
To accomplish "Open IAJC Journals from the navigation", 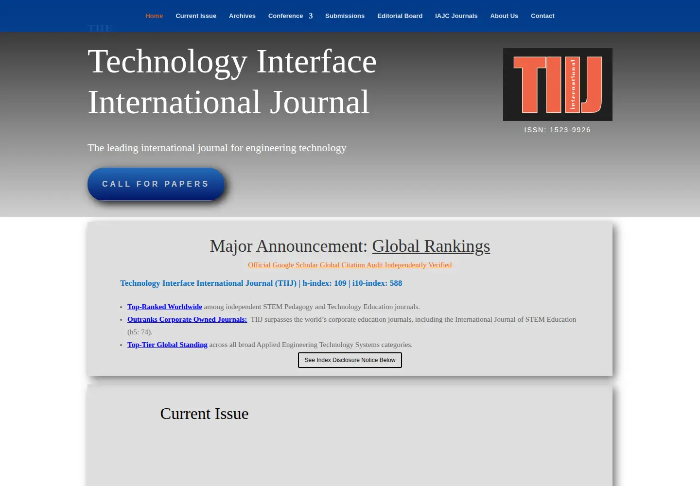I will [x=456, y=16].
